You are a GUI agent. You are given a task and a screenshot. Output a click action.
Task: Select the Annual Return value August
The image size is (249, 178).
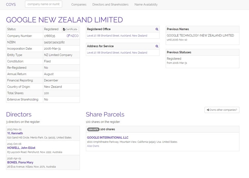[x=49, y=74]
